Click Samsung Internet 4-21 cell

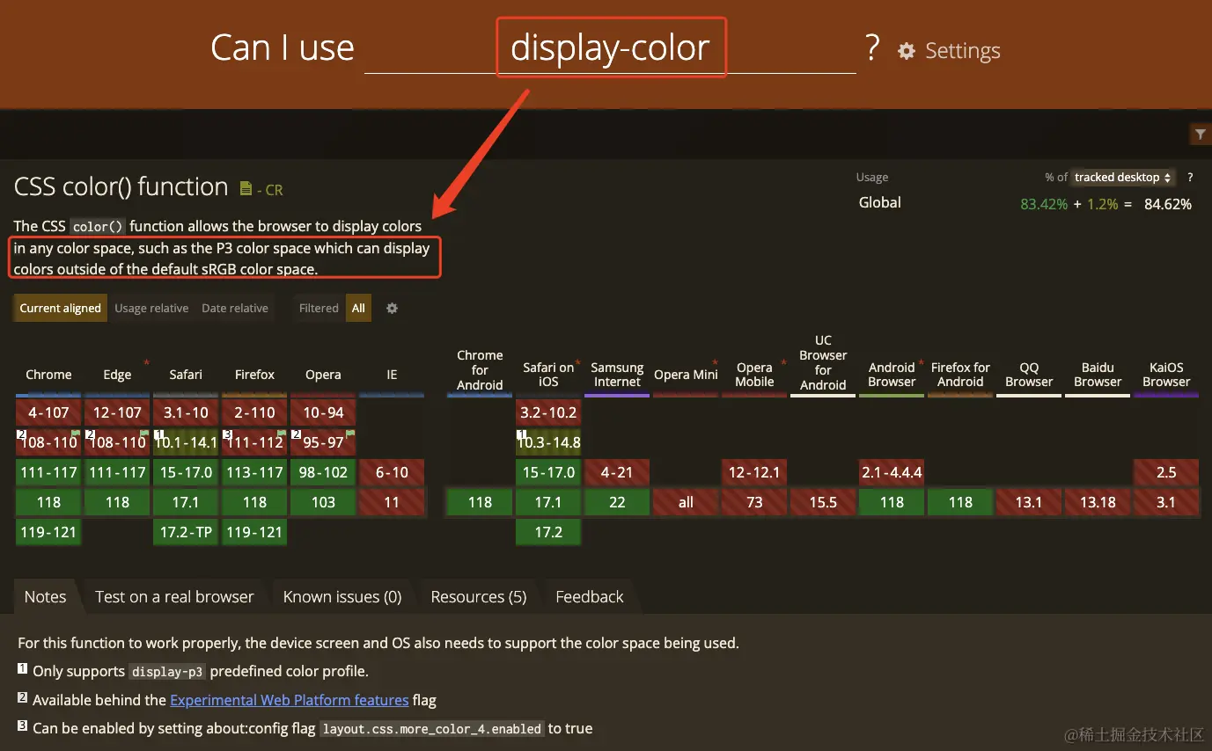(x=617, y=472)
